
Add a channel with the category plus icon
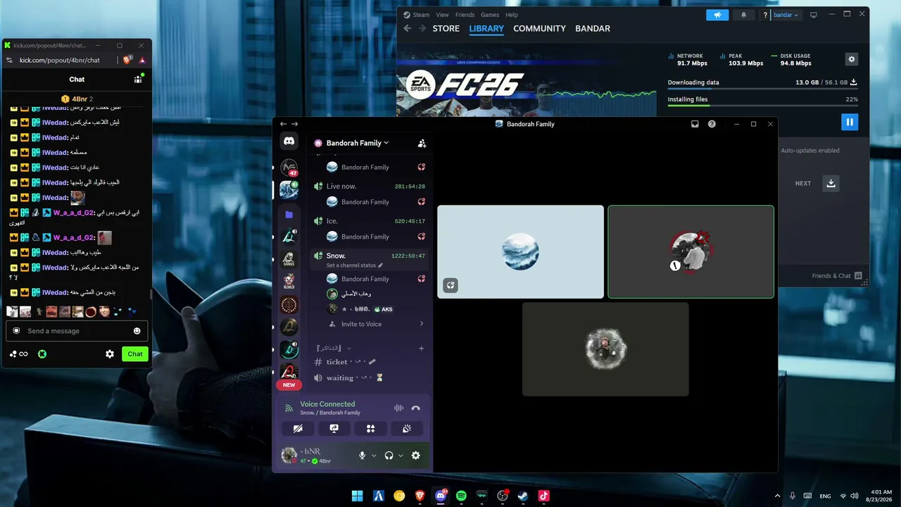pyautogui.click(x=422, y=348)
